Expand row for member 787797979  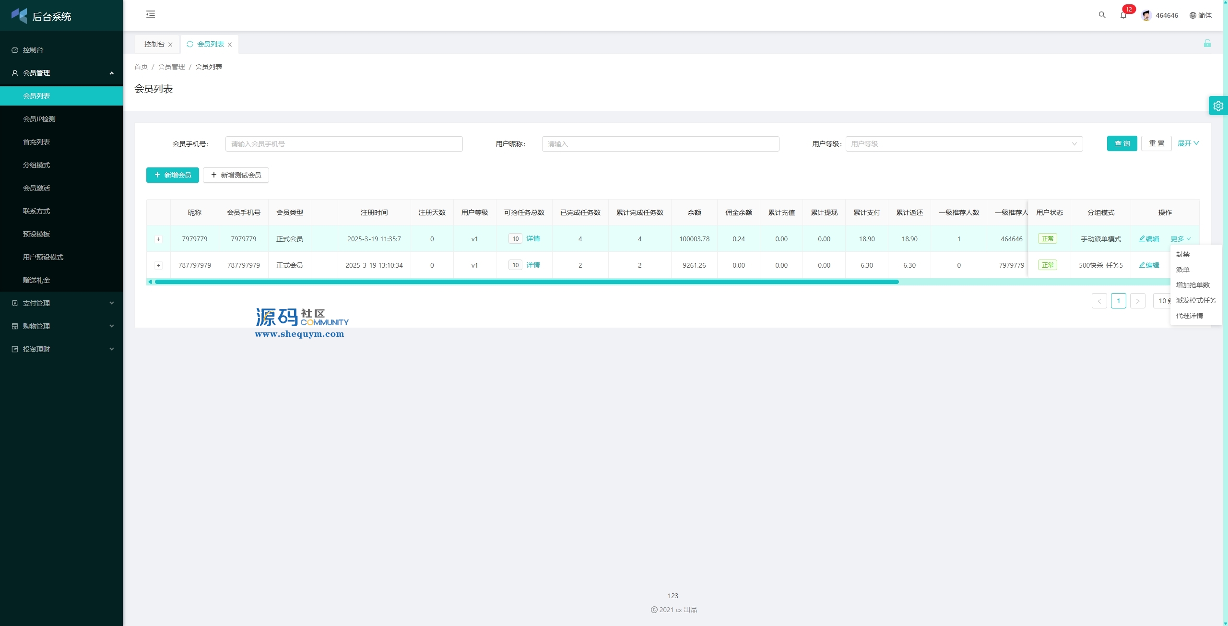pos(159,265)
